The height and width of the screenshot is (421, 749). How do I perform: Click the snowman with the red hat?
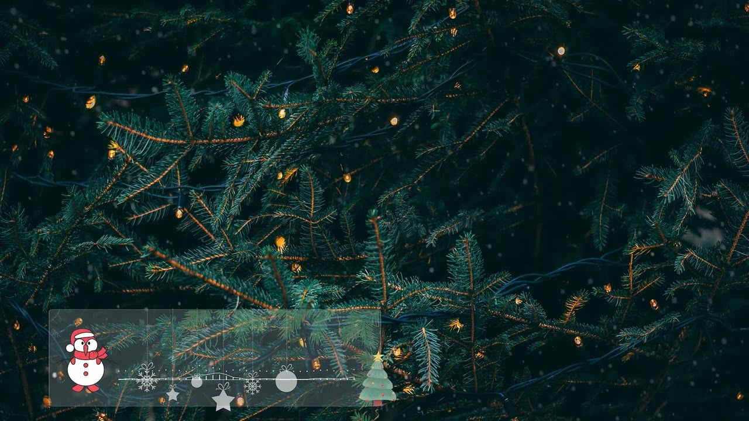[86, 360]
